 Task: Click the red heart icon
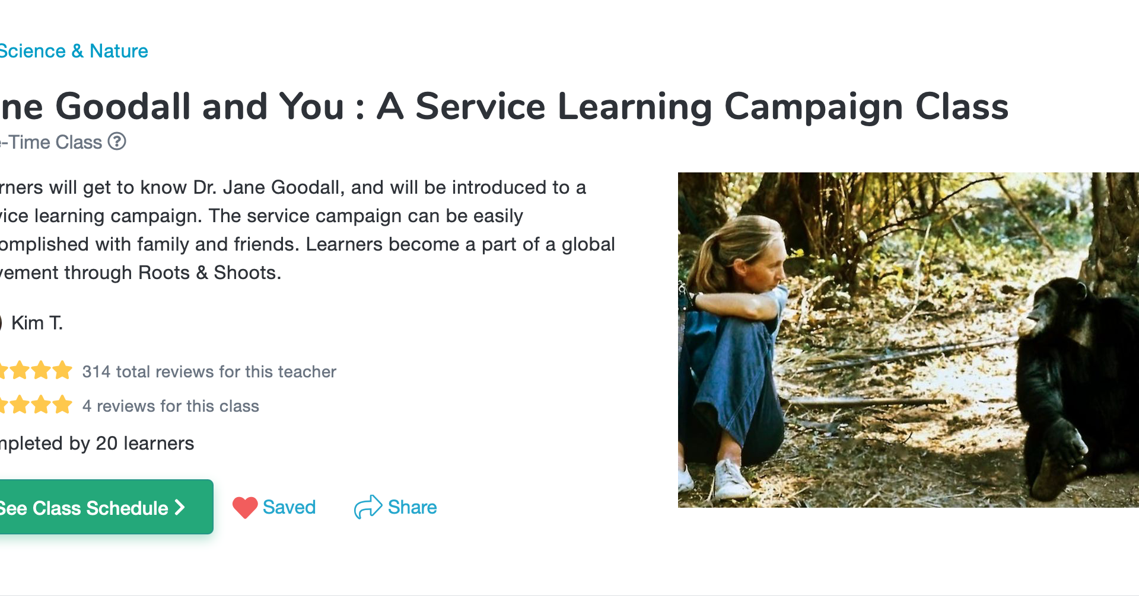[244, 507]
